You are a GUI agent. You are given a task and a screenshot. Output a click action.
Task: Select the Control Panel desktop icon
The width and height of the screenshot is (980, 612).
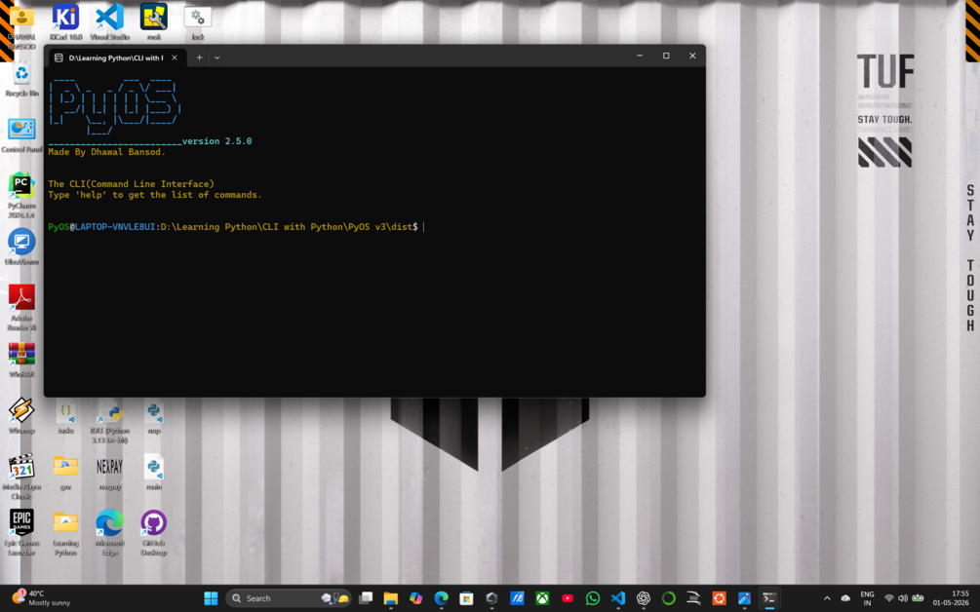click(x=21, y=135)
